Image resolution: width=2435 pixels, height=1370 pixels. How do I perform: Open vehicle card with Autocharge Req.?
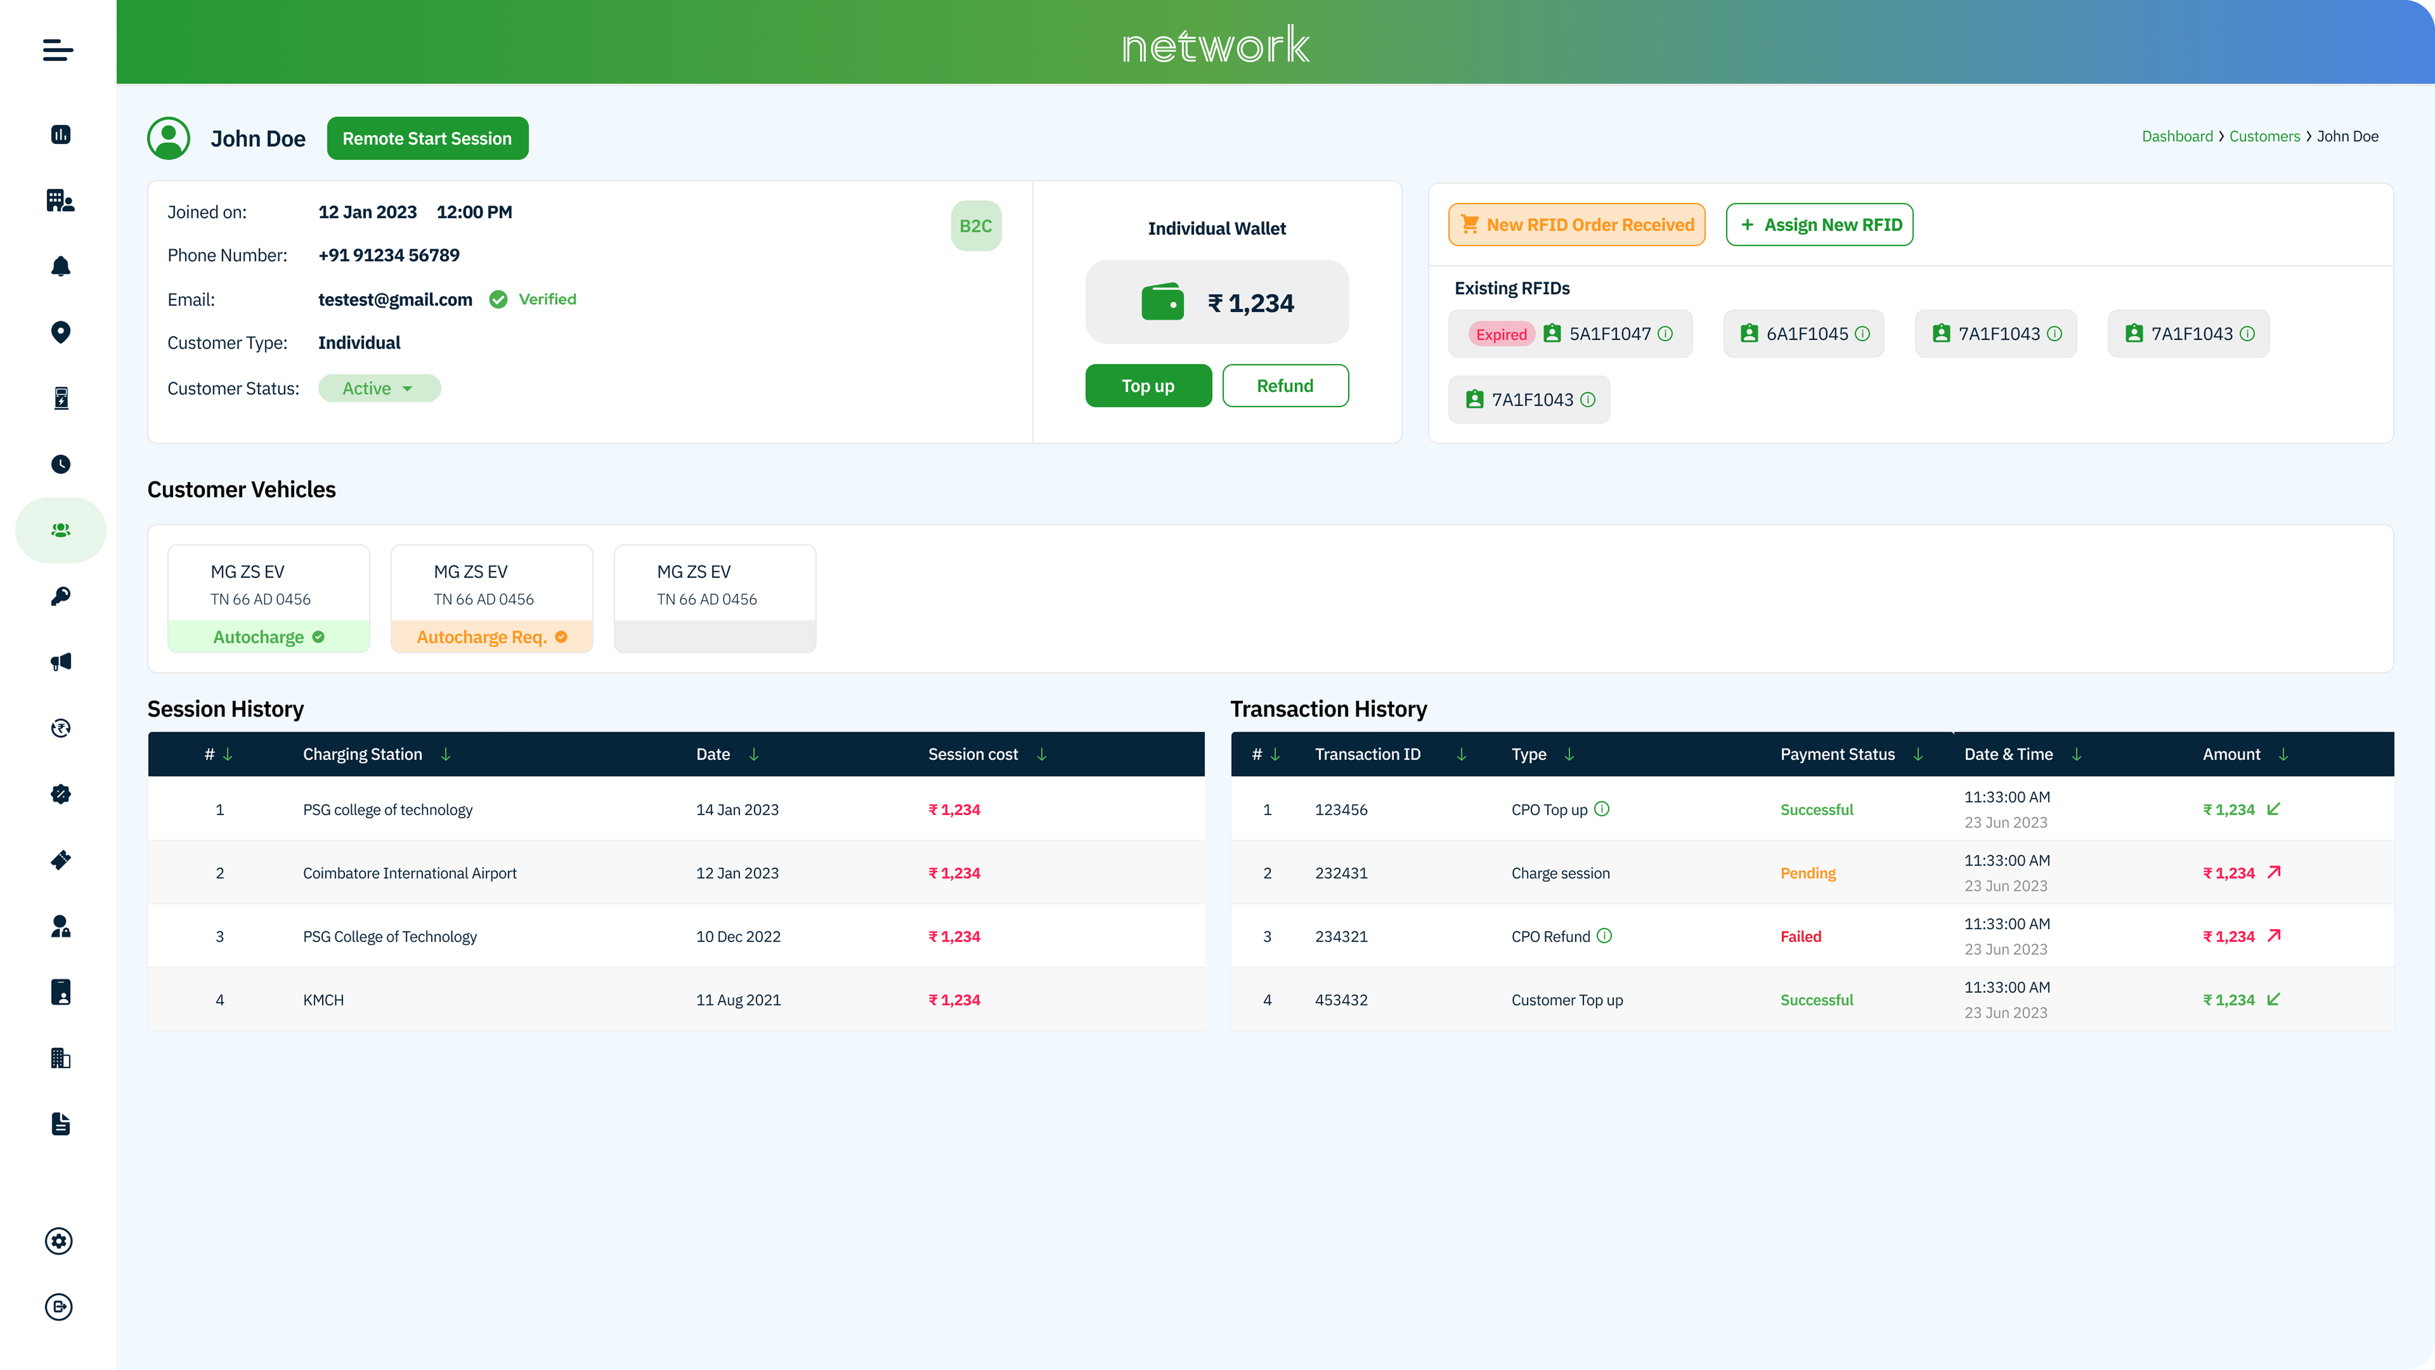click(491, 598)
